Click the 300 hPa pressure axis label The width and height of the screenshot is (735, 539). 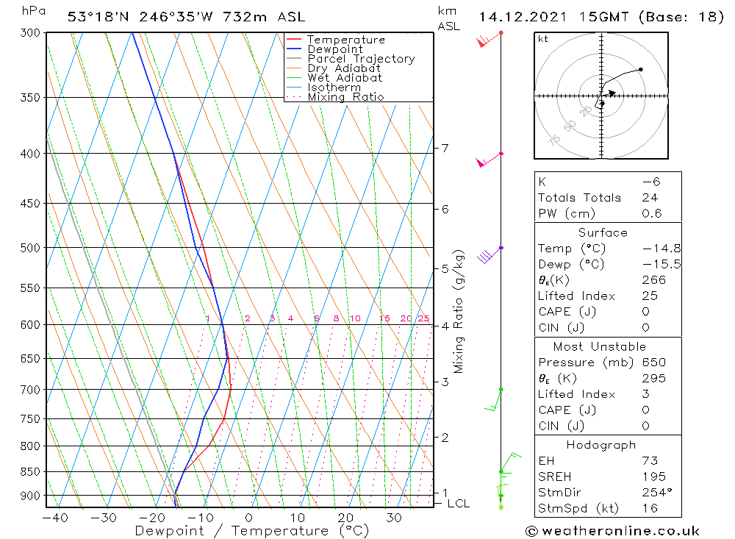[30, 33]
